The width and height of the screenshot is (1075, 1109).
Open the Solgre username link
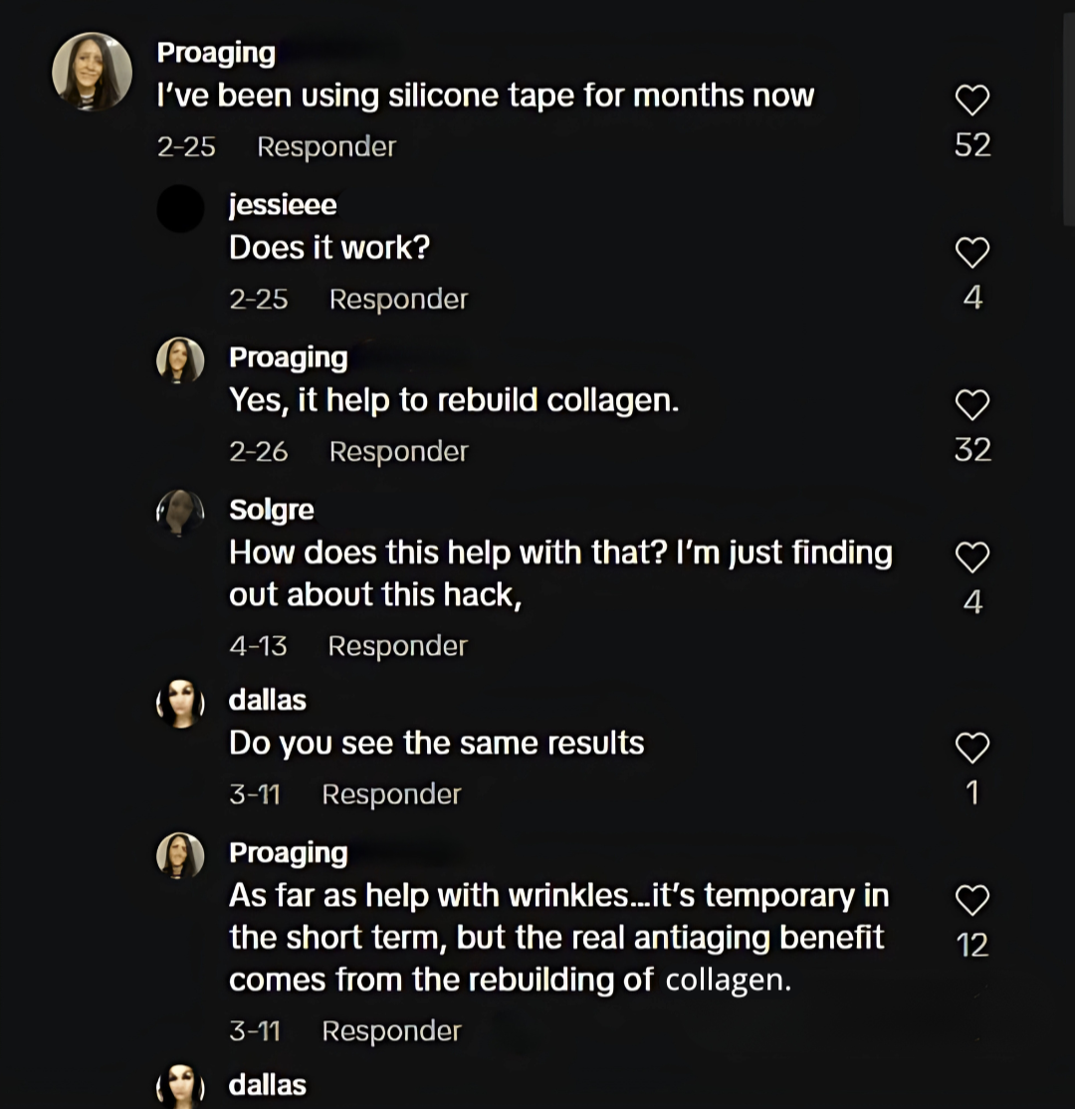pyautogui.click(x=271, y=510)
